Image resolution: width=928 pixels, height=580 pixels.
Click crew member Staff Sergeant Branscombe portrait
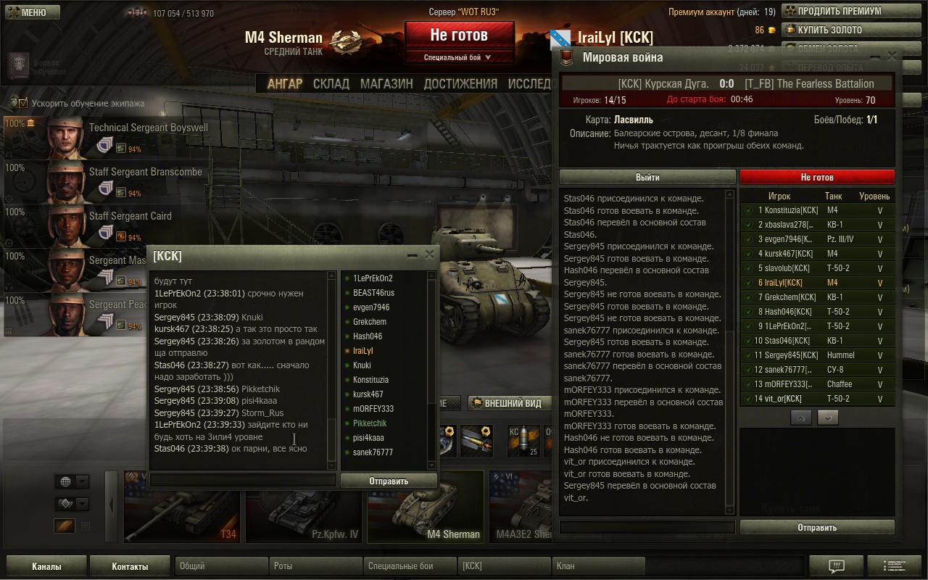[x=66, y=182]
